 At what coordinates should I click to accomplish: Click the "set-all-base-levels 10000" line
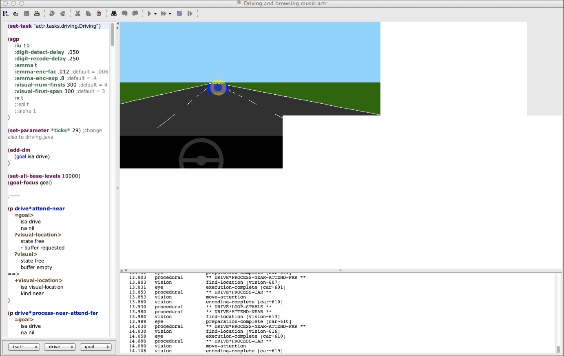[44, 176]
